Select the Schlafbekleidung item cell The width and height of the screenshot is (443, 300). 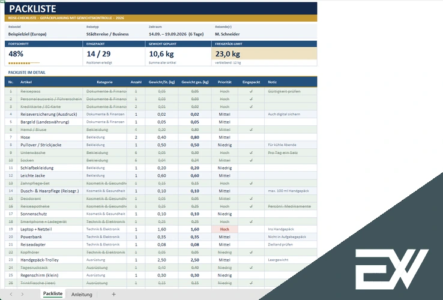50,168
